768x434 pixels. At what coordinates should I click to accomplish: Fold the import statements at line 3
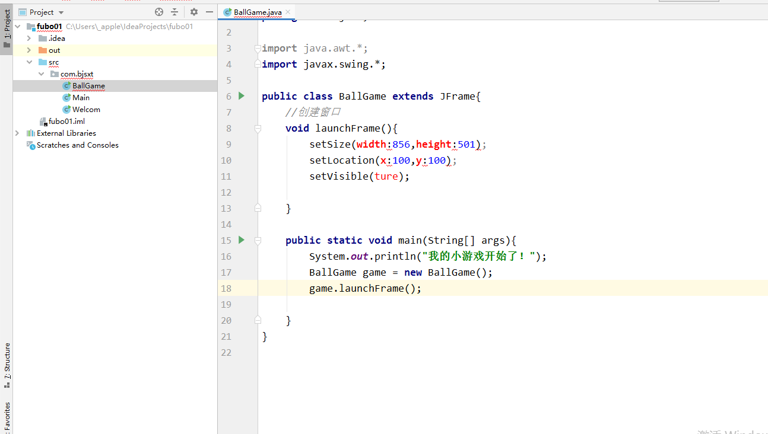258,48
